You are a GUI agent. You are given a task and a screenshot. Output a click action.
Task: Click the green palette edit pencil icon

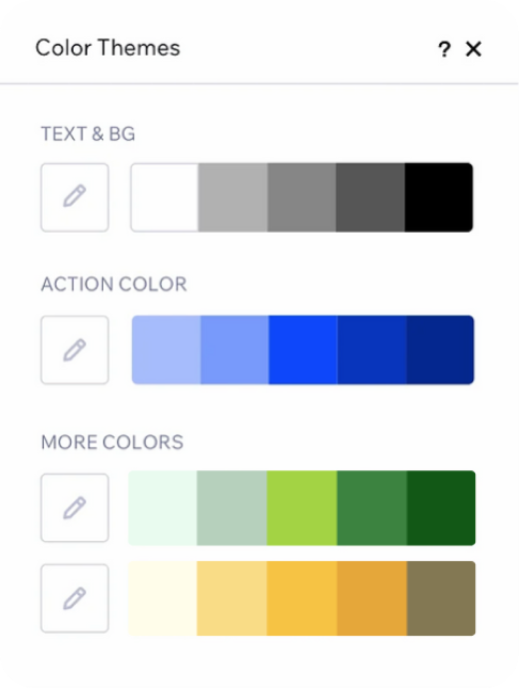pyautogui.click(x=75, y=507)
